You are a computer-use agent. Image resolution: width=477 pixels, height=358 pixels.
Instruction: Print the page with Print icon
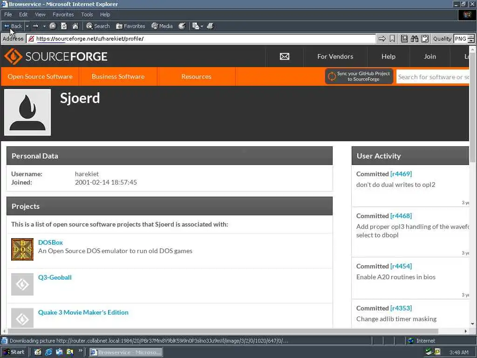pyautogui.click(x=210, y=26)
